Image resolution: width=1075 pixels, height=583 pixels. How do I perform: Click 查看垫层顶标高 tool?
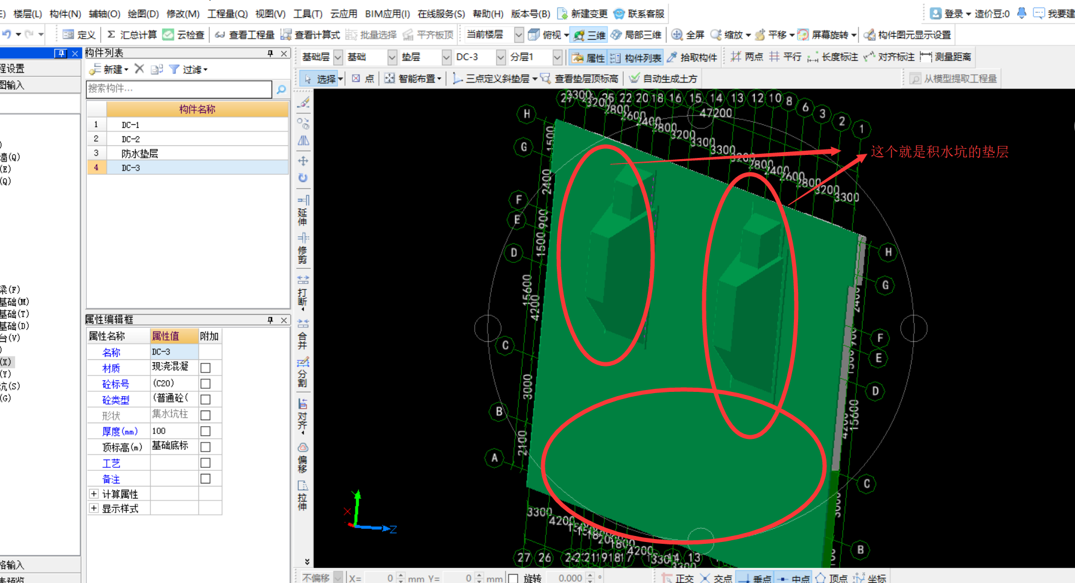[x=579, y=78]
